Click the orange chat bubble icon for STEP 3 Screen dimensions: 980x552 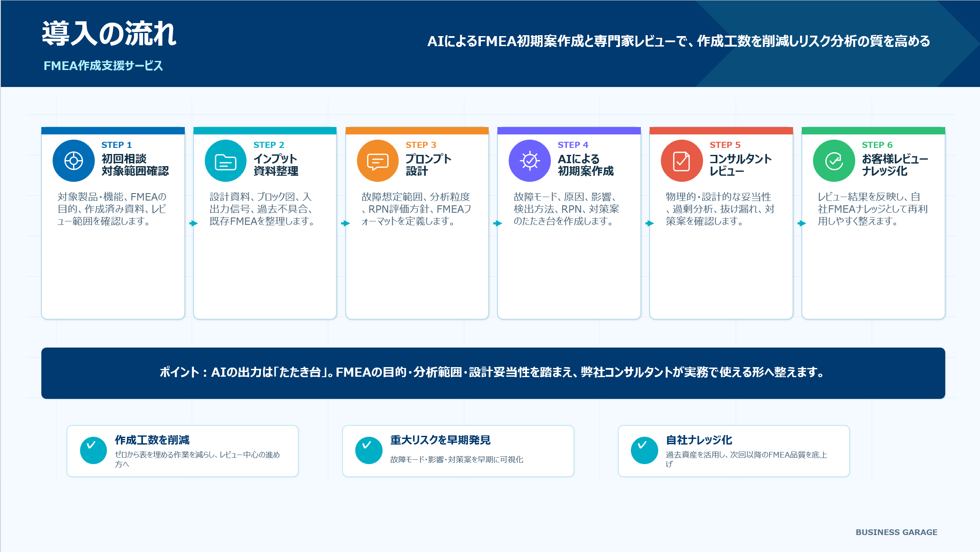tap(378, 161)
